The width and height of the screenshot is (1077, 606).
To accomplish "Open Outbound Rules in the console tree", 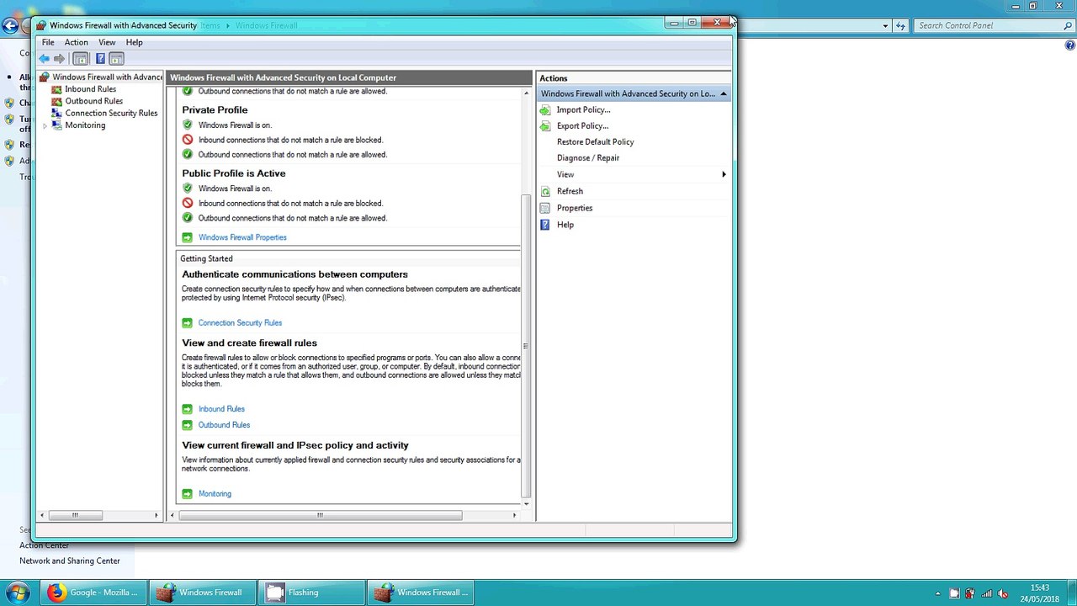I will pos(93,101).
